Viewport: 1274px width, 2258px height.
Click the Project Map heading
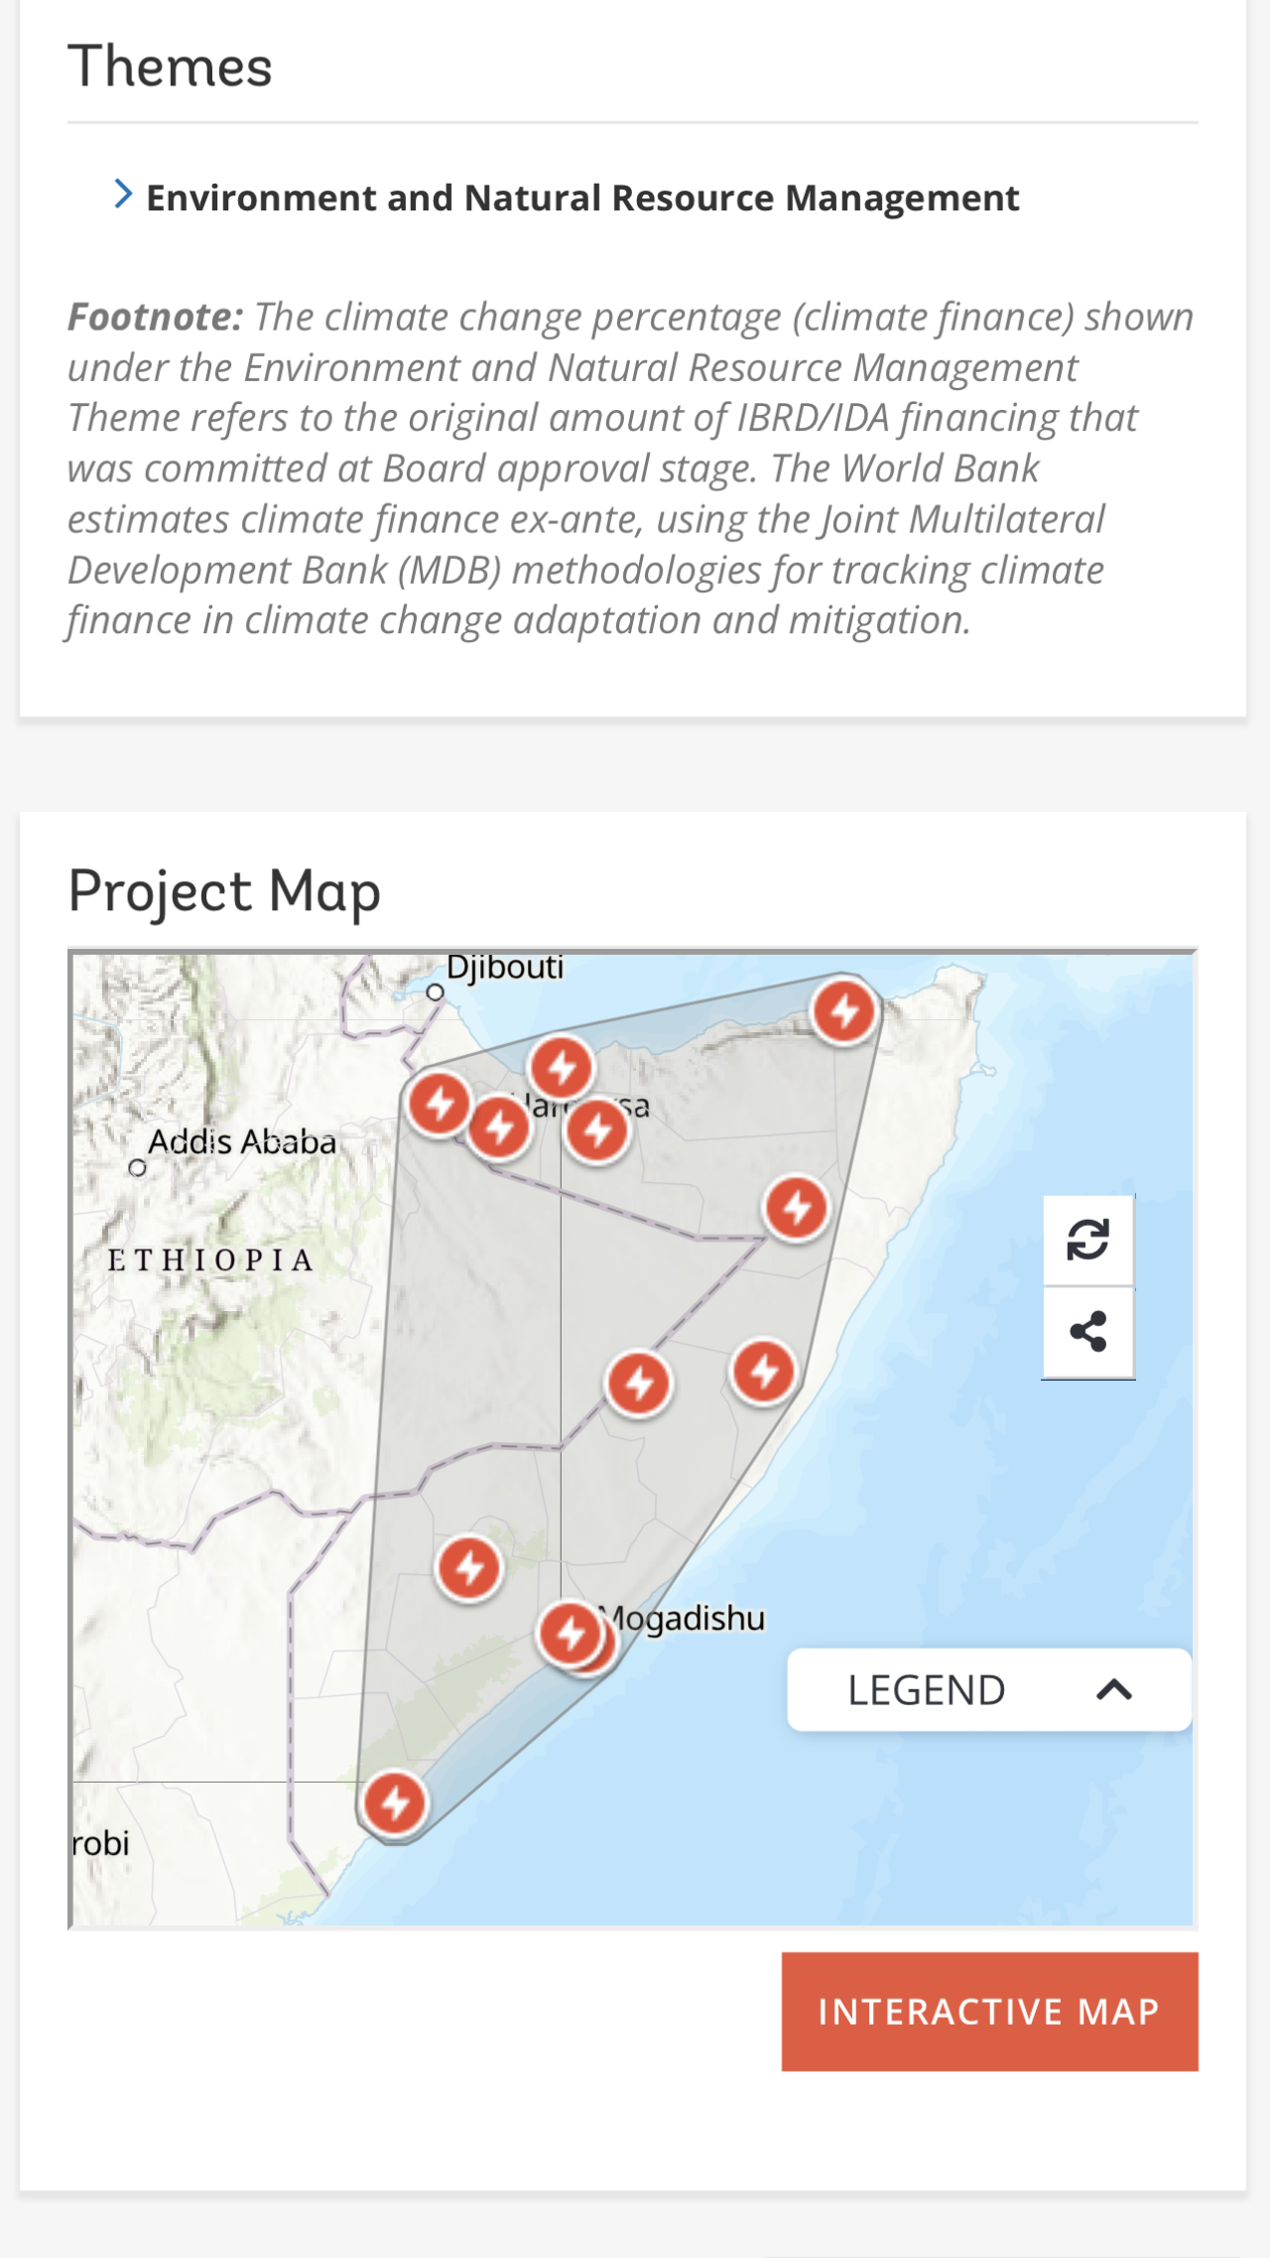click(225, 892)
